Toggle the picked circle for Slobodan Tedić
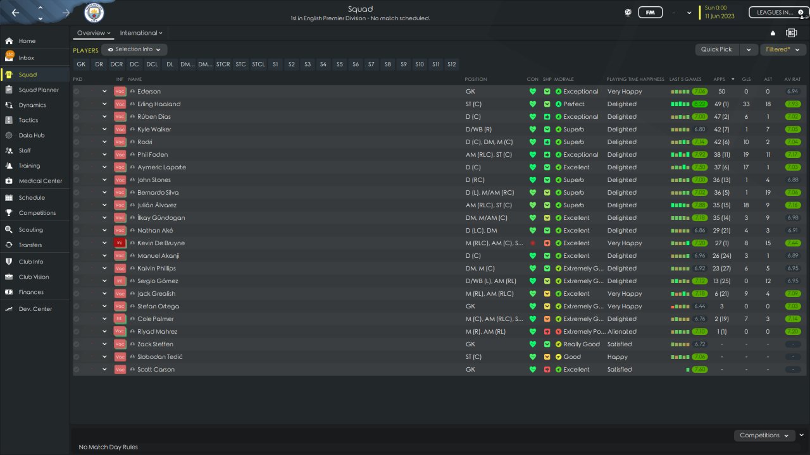This screenshot has height=455, width=810. (77, 357)
